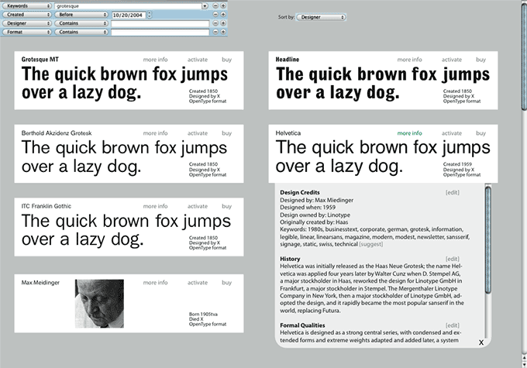Remove the Format criterion row
This screenshot has height=368, width=527.
(215, 32)
